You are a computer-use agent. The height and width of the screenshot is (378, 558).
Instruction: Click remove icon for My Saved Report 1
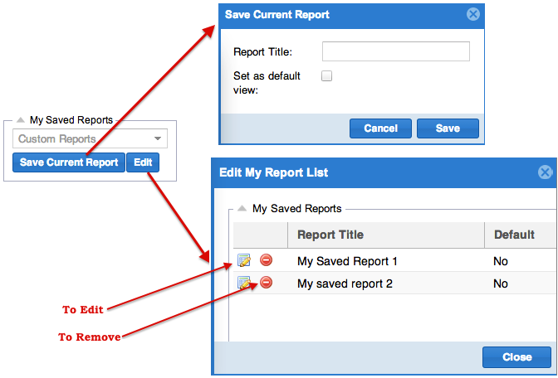coord(266,260)
